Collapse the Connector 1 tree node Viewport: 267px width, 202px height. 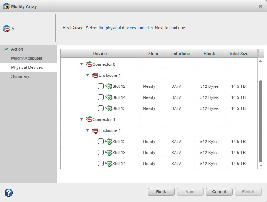(x=81, y=119)
